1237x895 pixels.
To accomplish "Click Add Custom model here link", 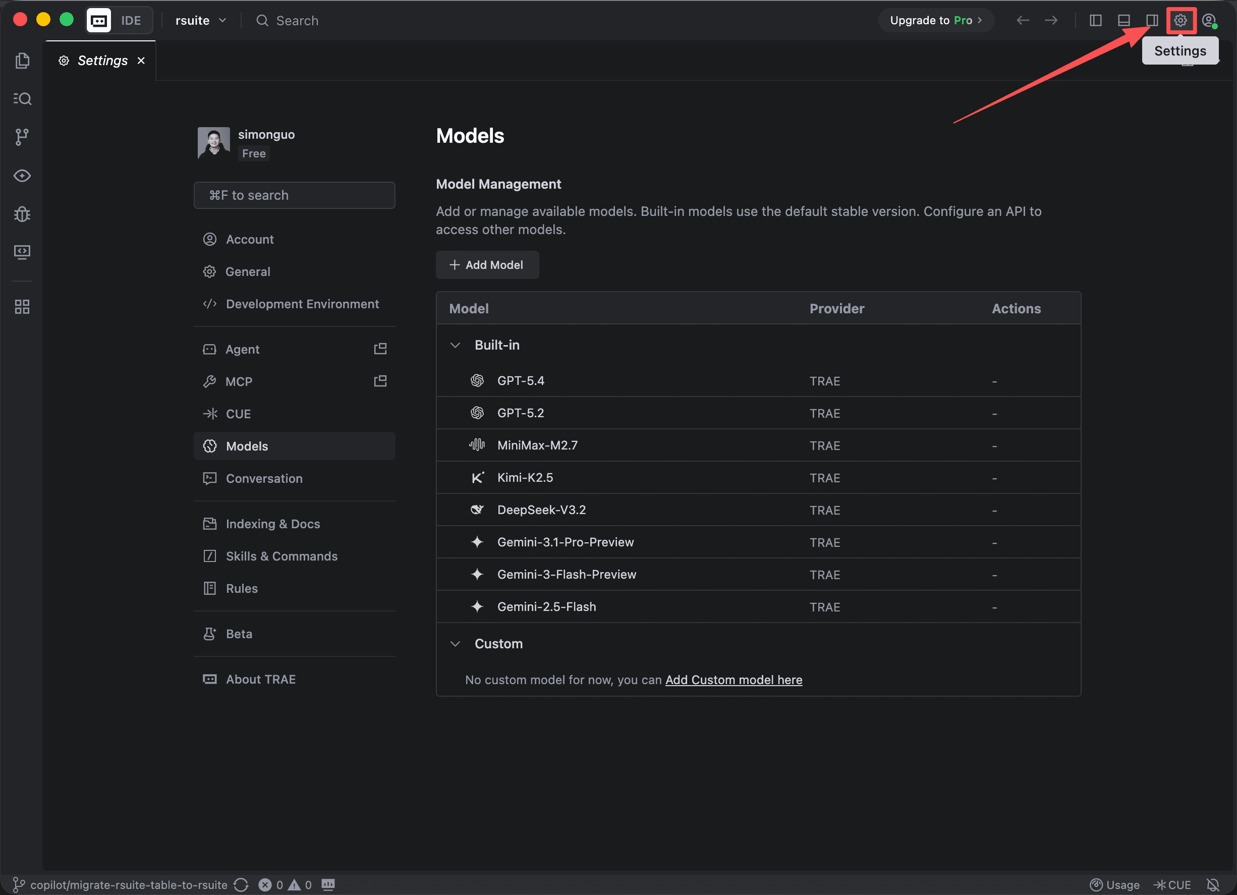I will point(734,680).
